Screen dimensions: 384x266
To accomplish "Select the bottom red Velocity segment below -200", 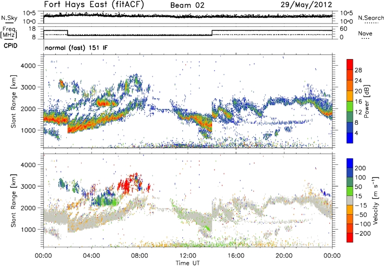I will pyautogui.click(x=350, y=238).
